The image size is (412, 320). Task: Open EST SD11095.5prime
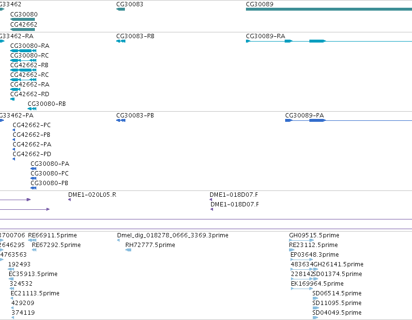[x=337, y=304]
